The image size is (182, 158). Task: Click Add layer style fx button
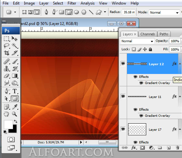click(134, 148)
